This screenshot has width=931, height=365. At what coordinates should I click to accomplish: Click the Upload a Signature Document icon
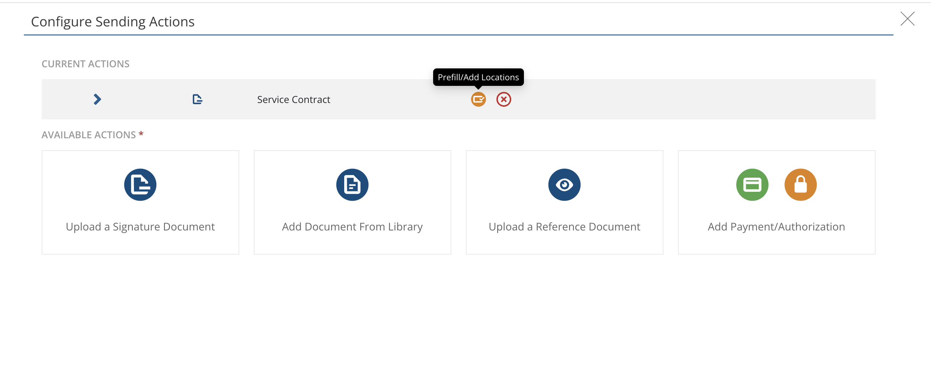tap(140, 185)
